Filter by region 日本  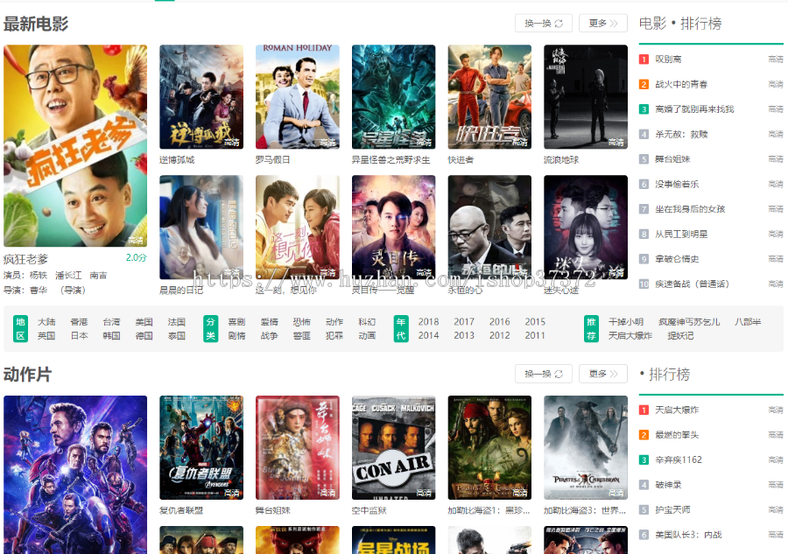tap(79, 335)
